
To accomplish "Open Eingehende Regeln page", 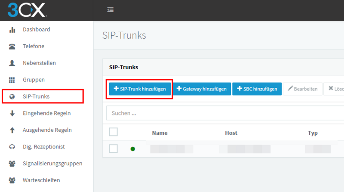I will coord(47,113).
